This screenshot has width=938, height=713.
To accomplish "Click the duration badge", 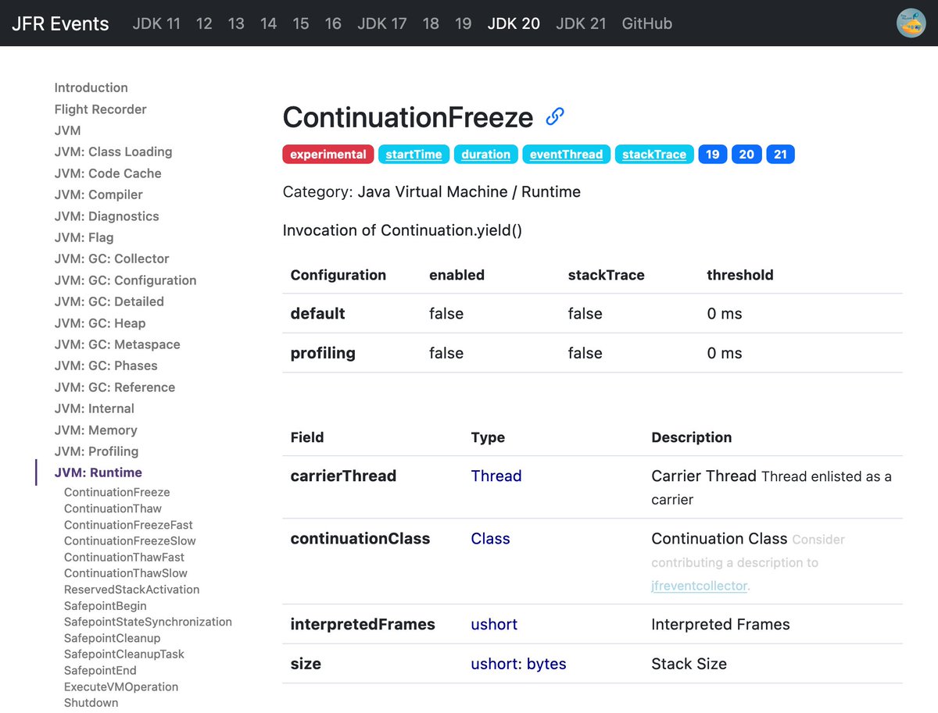I will [x=485, y=155].
